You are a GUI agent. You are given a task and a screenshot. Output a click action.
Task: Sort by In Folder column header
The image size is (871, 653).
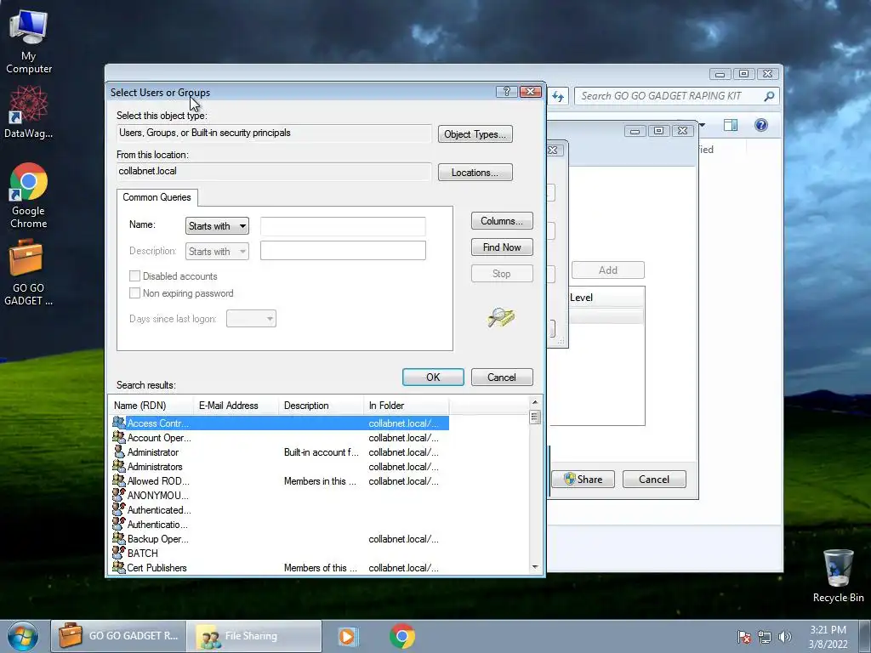coord(406,406)
